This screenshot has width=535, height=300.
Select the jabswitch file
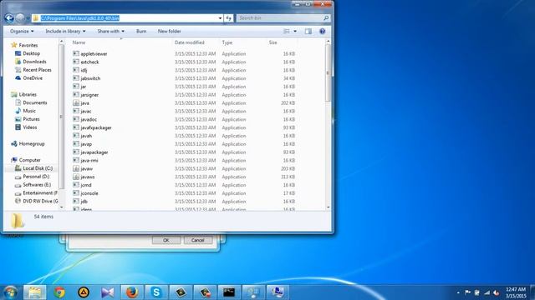(90, 78)
